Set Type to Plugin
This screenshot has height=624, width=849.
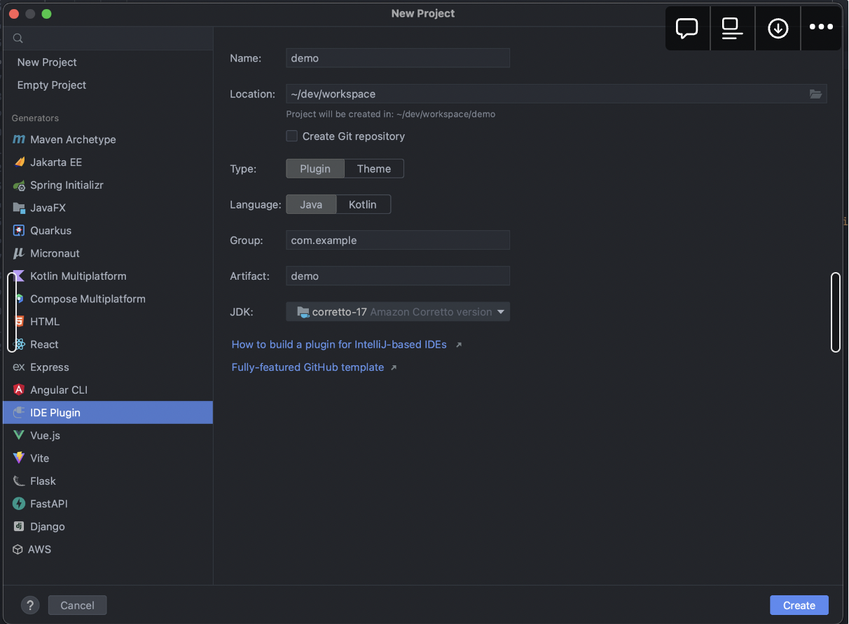pyautogui.click(x=315, y=169)
